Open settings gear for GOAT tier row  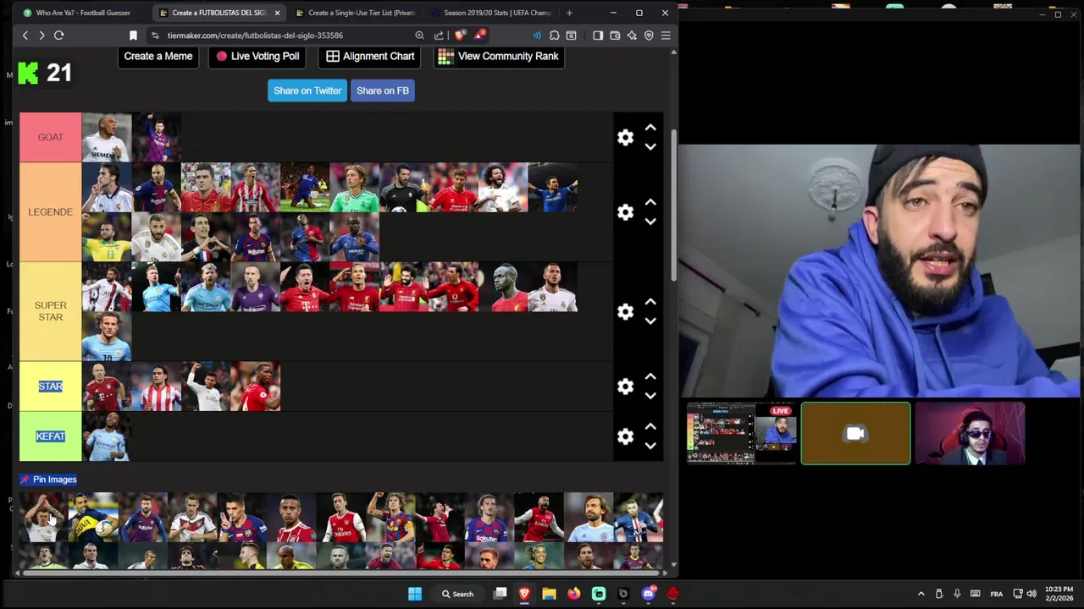[625, 138]
